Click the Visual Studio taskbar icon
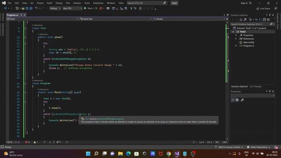This screenshot has width=281, height=158. [177, 154]
